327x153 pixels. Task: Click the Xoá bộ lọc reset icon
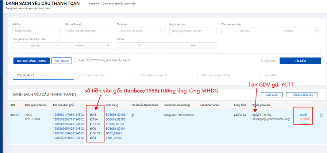click(262, 61)
